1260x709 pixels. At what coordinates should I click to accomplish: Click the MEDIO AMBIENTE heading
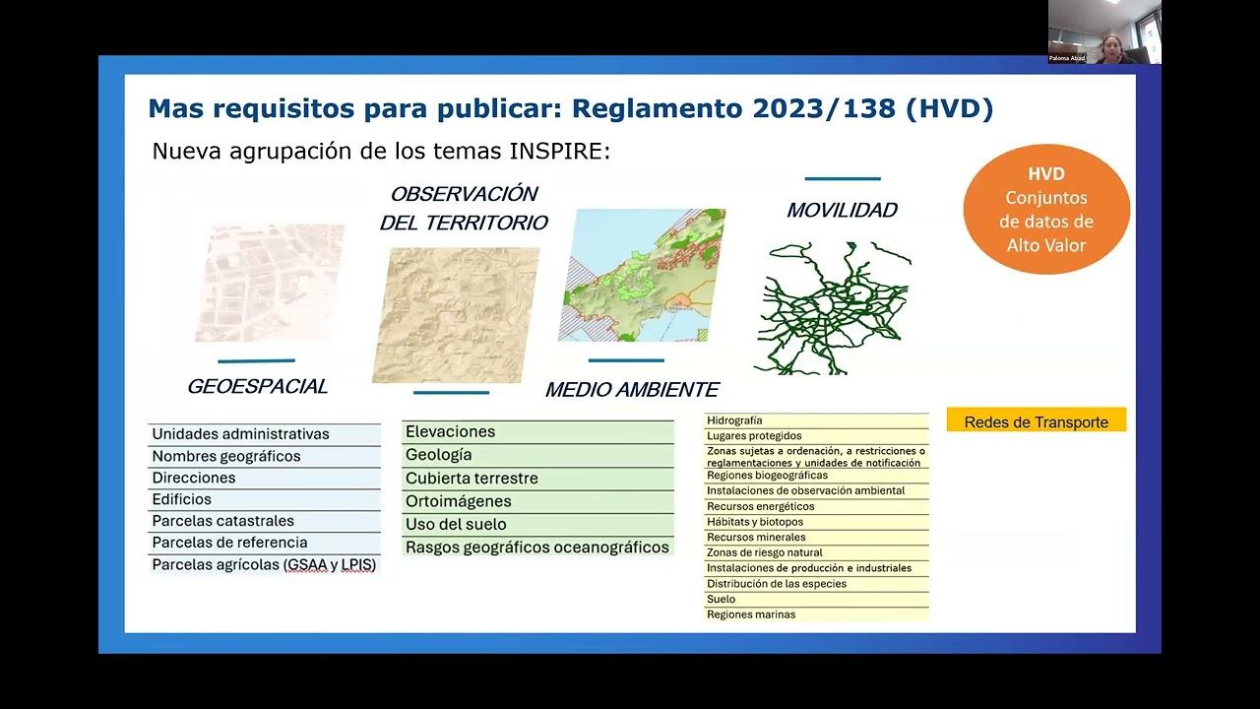coord(632,390)
